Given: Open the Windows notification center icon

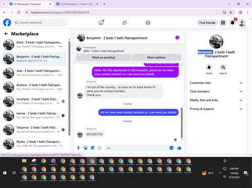Looking at the screenshot, I should coord(246,173).
